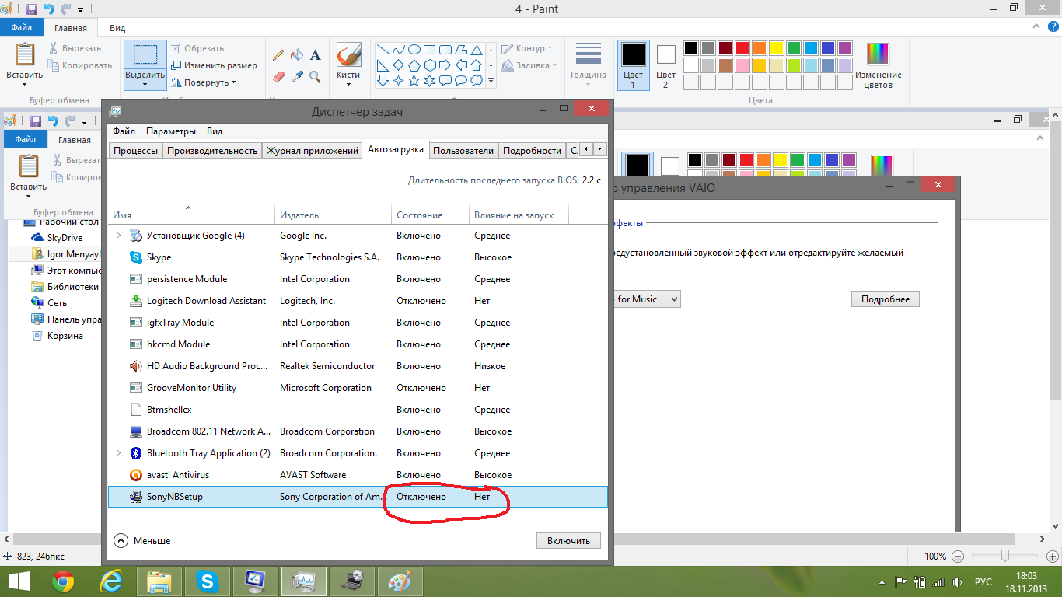Select the Text tool in Paint
The width and height of the screenshot is (1062, 597).
pos(316,55)
